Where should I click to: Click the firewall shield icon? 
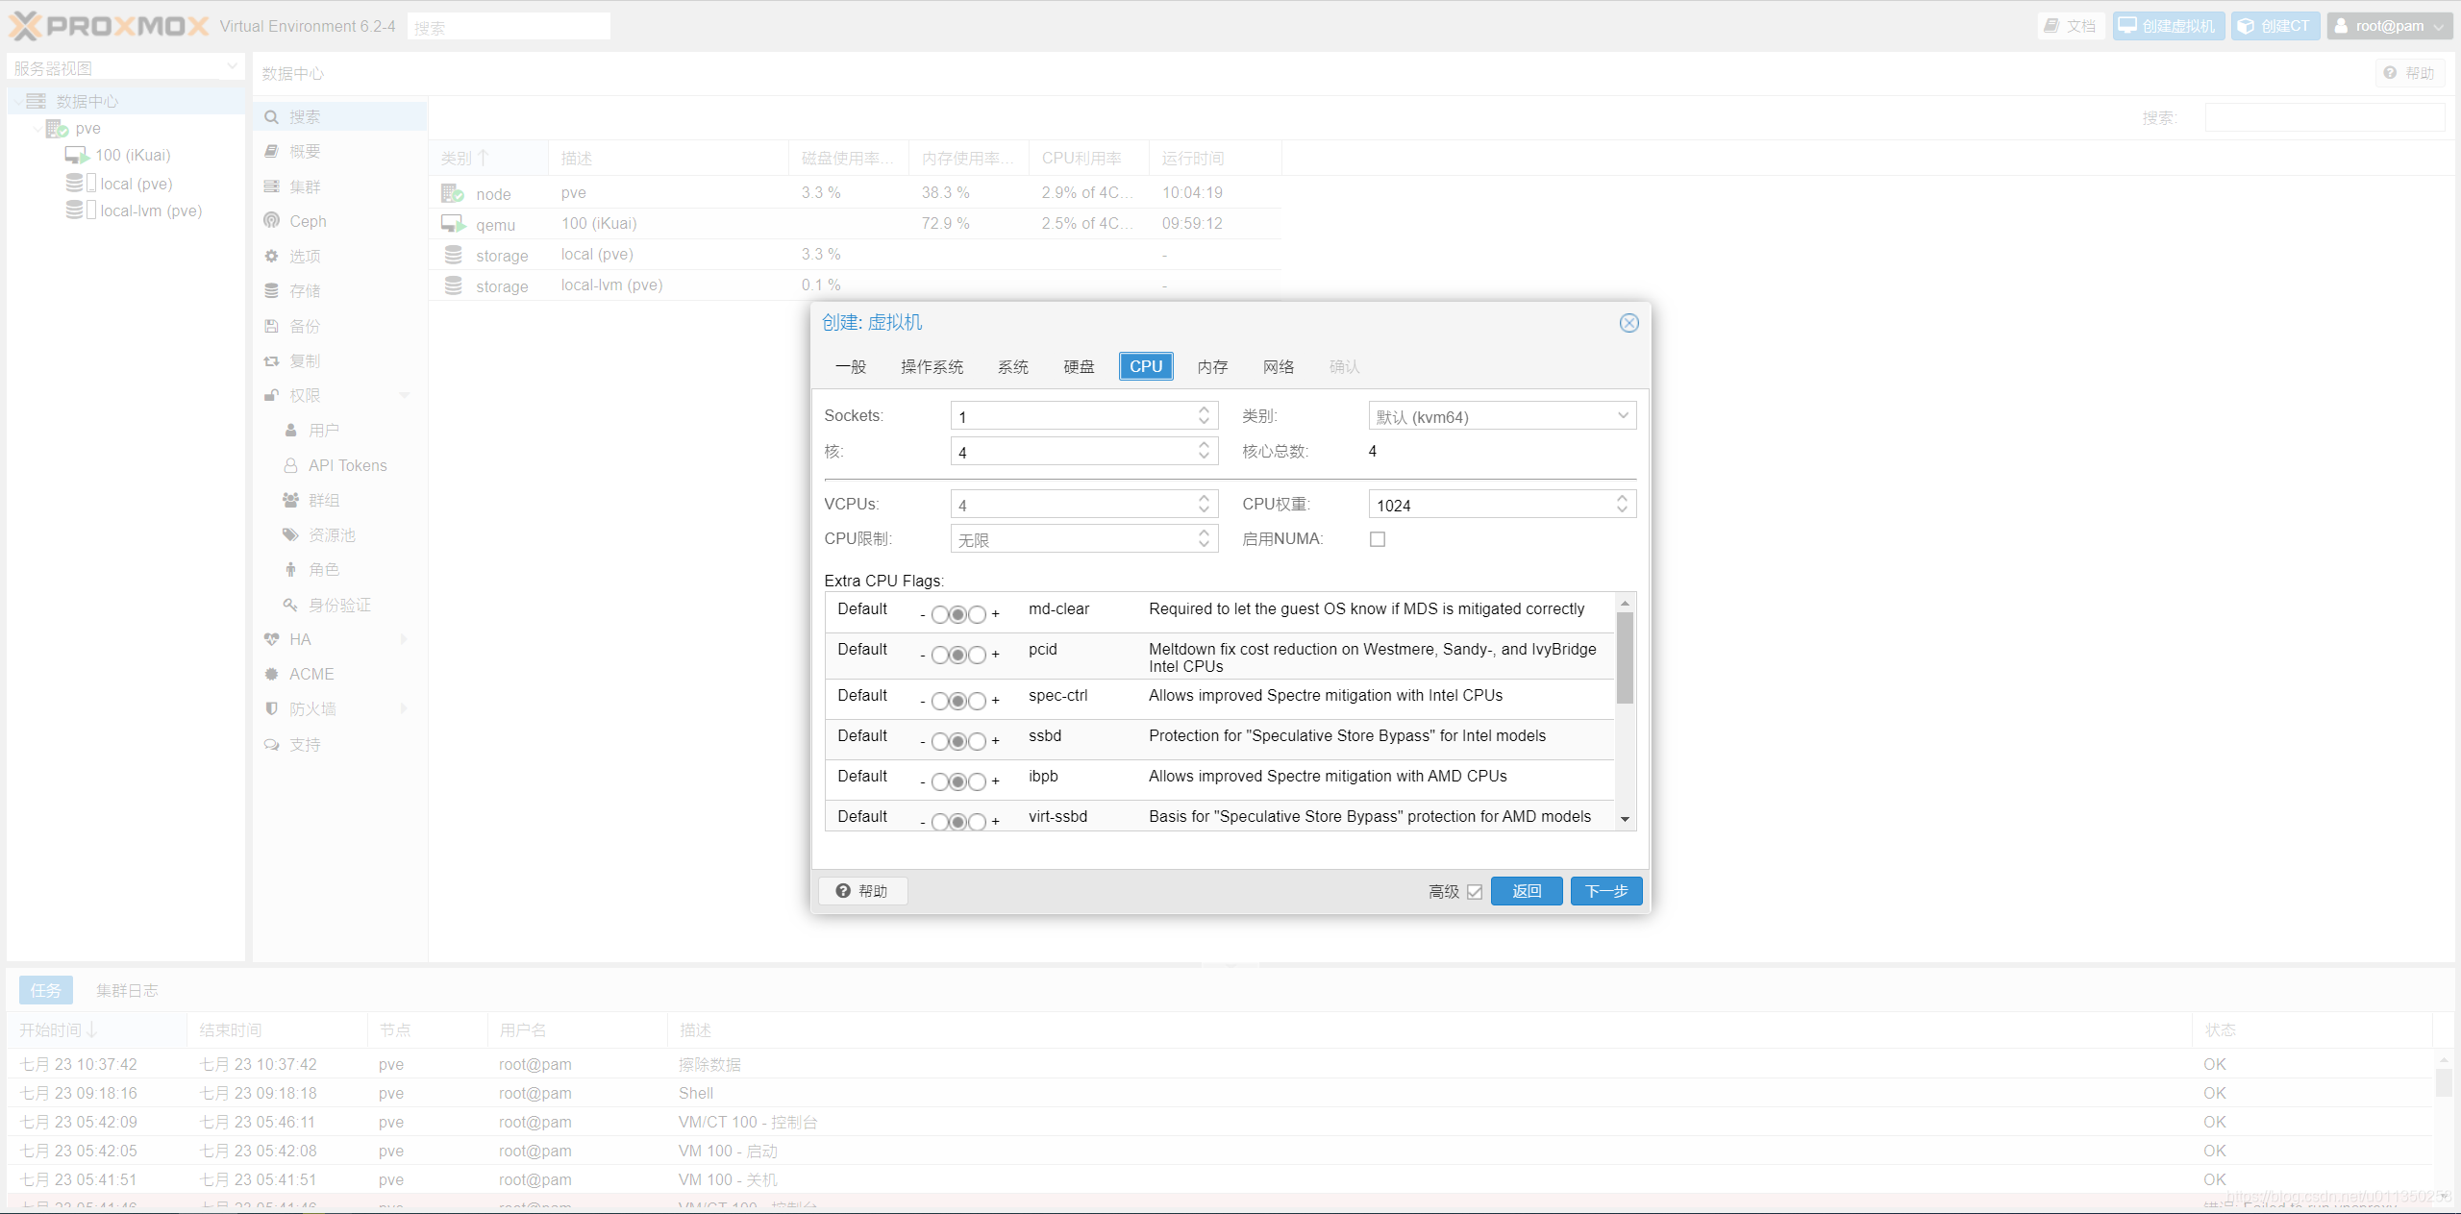pyautogui.click(x=272, y=709)
